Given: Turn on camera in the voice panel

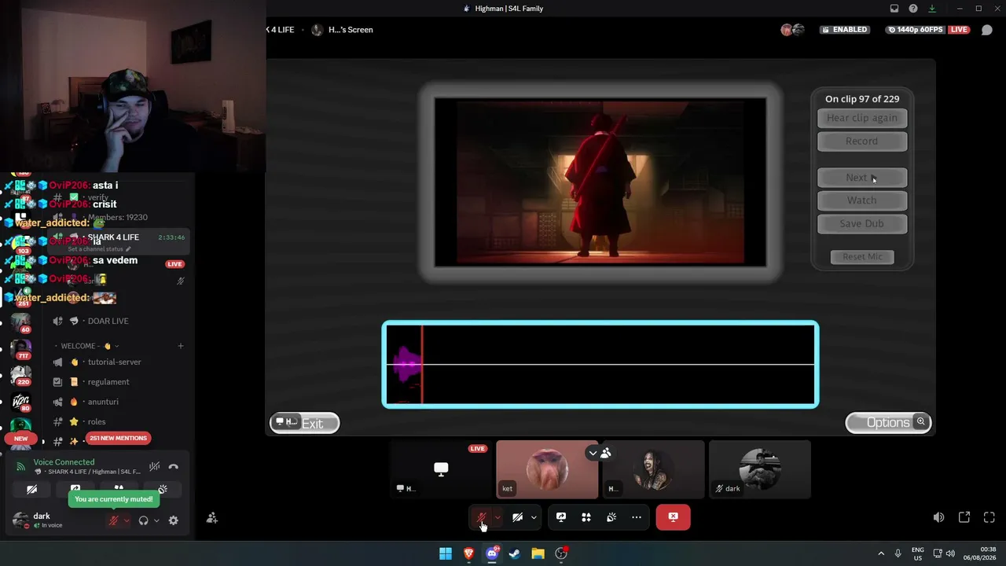Looking at the screenshot, I should [32, 490].
